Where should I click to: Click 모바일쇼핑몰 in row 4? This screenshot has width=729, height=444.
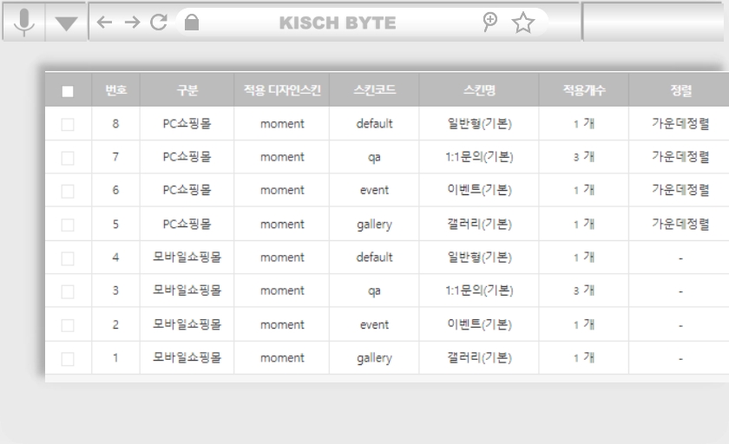tap(187, 258)
